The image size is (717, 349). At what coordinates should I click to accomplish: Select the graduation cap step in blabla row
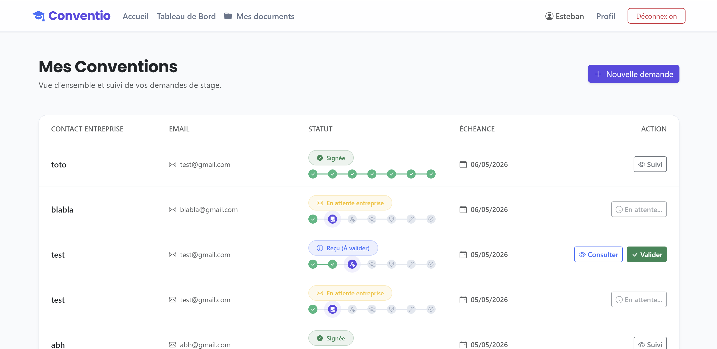click(372, 219)
